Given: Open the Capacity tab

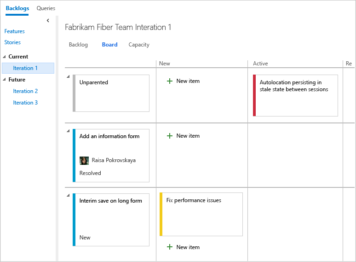Looking at the screenshot, I should pos(139,45).
